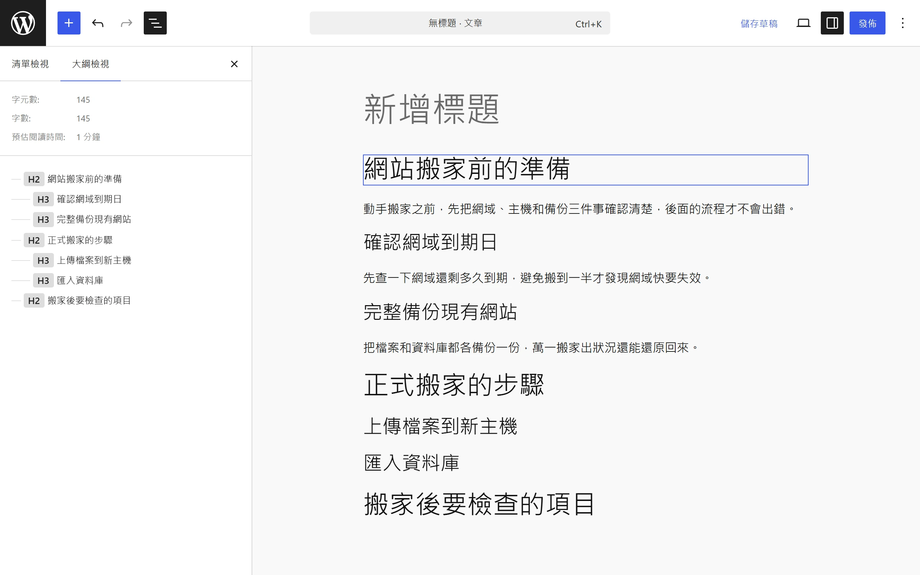Switch to the 清單檢視 tab
The width and height of the screenshot is (920, 575).
coord(30,64)
